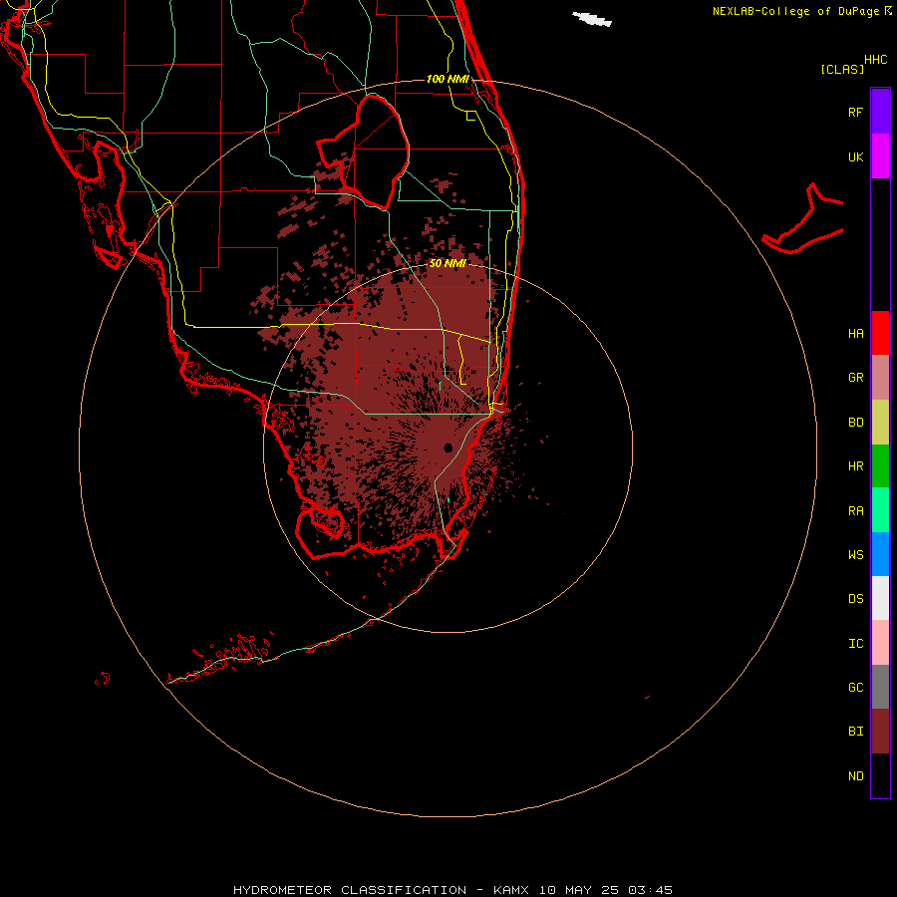Click the 'WS' legend label

click(855, 554)
